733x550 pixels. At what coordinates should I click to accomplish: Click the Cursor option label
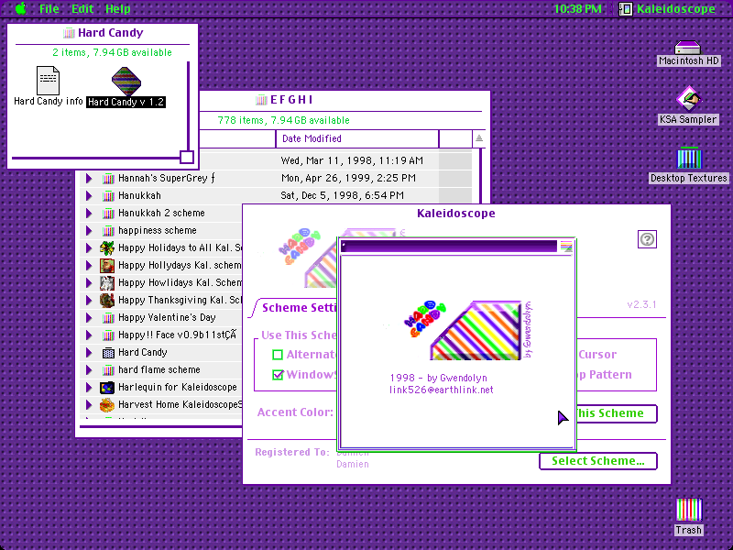coord(597,355)
